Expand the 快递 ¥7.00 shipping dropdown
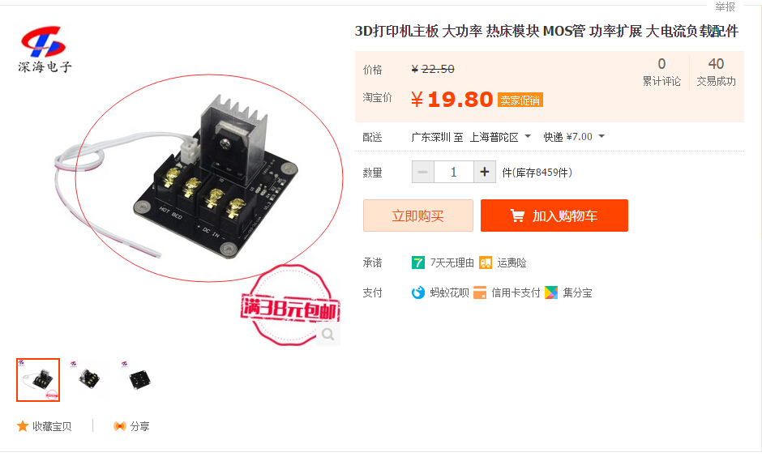The height and width of the screenshot is (461, 762). pos(574,137)
